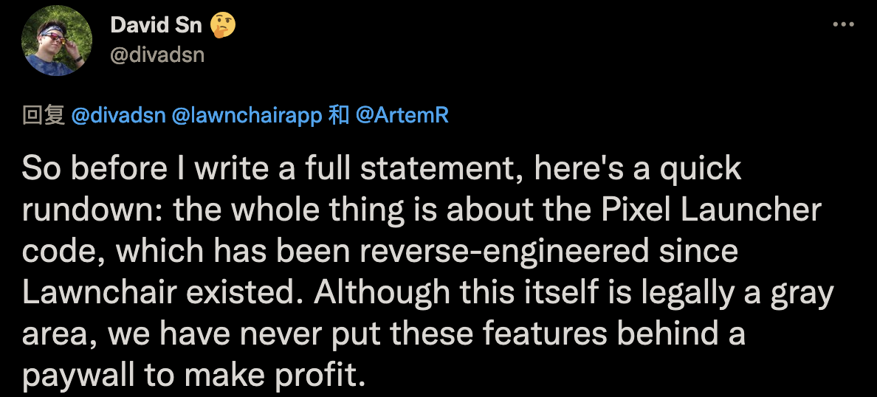Click the word "Although" in tweet text
Screen dimensions: 877x397
[x=382, y=293]
